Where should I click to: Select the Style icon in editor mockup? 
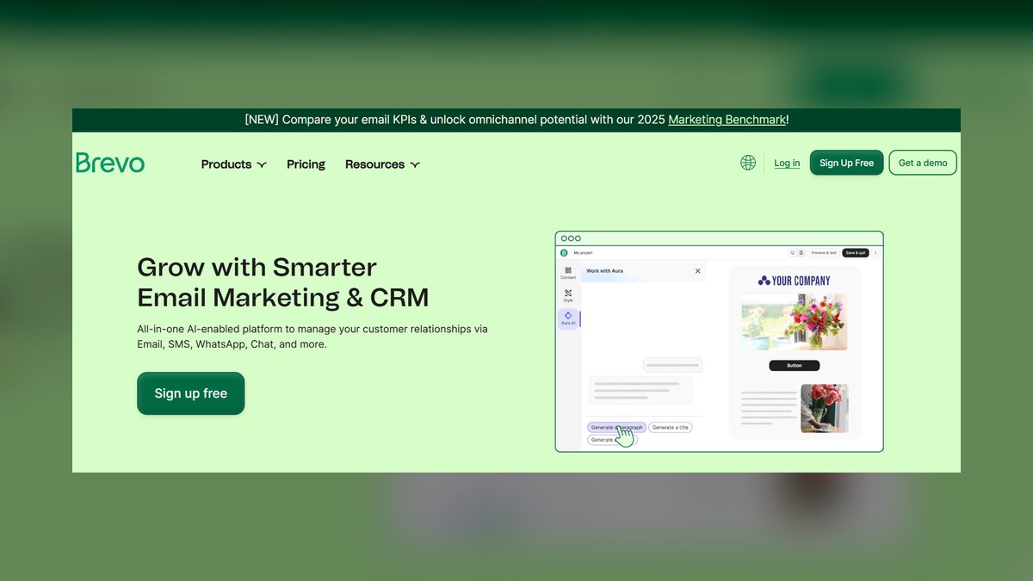(x=568, y=295)
